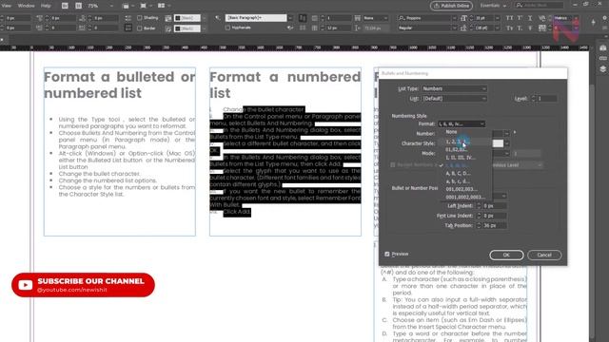
Task: Open the Window menu
Action: pyautogui.click(x=27, y=6)
